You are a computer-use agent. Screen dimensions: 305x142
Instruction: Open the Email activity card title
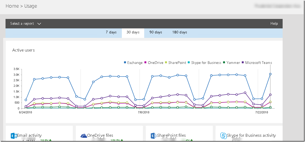29,135
